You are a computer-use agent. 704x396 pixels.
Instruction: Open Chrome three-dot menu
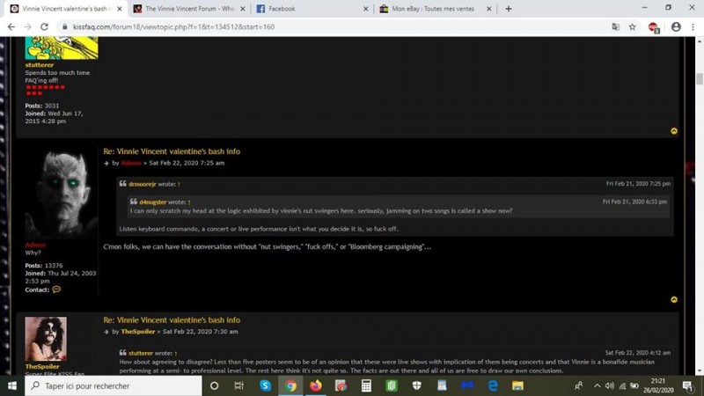(x=693, y=27)
